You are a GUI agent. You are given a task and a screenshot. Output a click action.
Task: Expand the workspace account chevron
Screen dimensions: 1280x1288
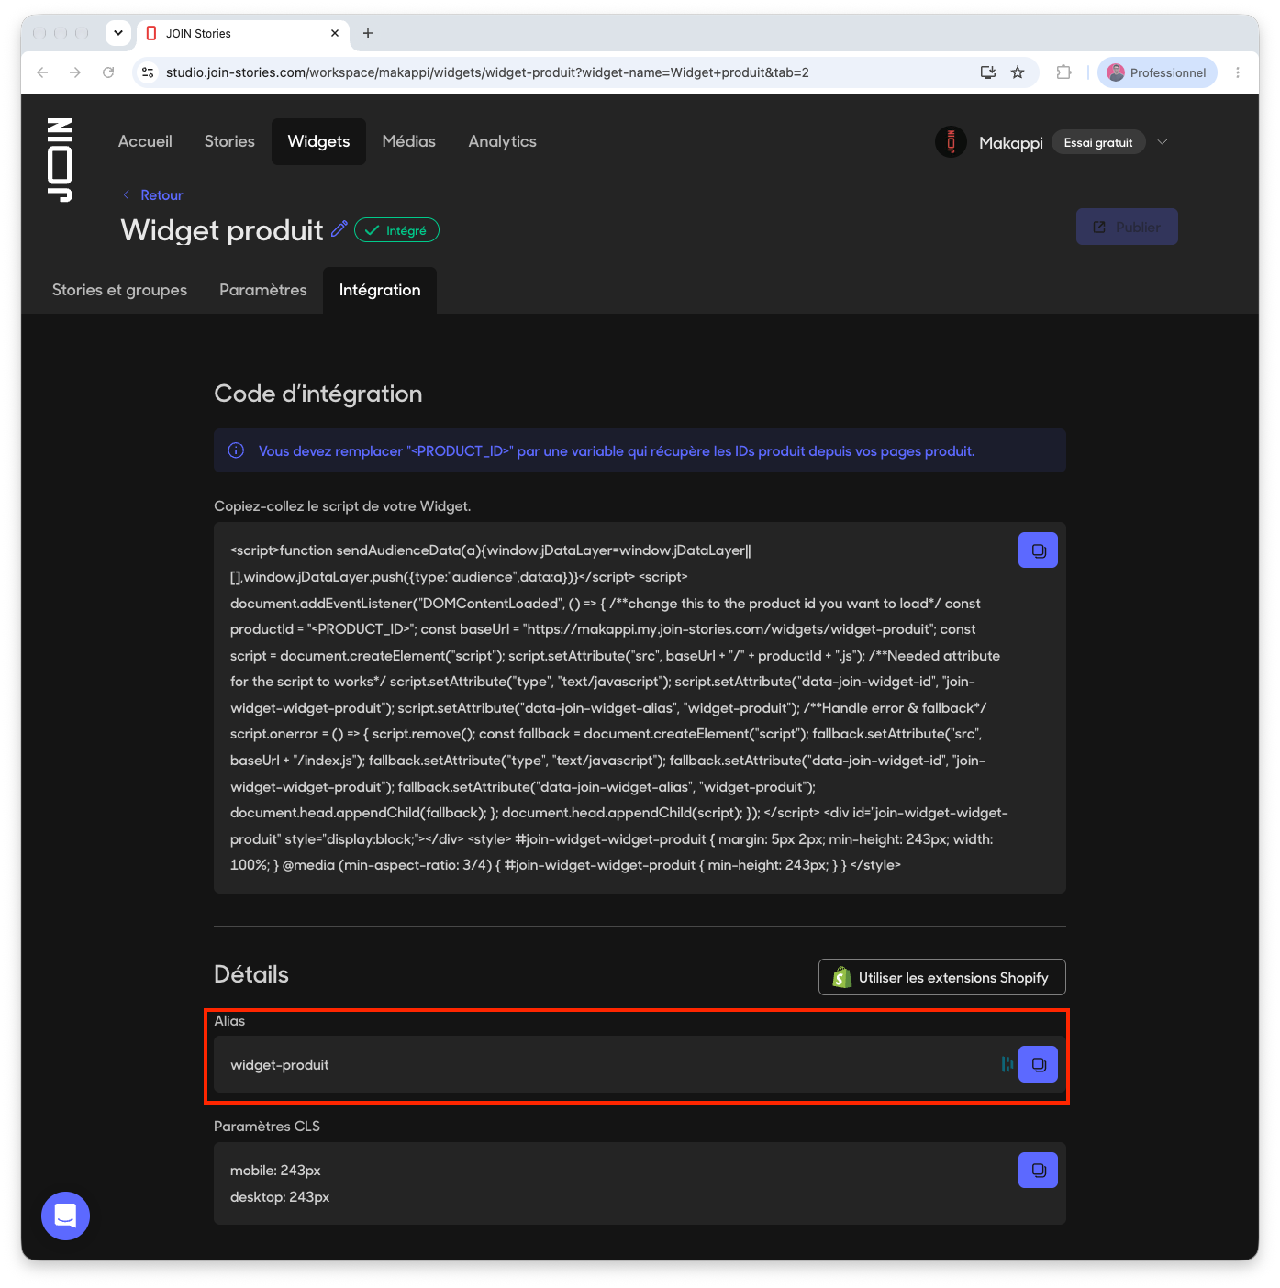pyautogui.click(x=1163, y=142)
